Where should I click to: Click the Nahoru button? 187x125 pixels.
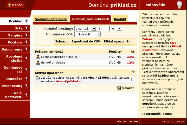(15, 5)
